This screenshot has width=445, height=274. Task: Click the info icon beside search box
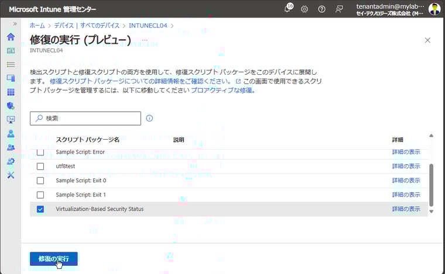click(x=149, y=119)
